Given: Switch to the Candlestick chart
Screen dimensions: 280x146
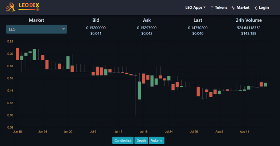Looking at the screenshot, I should coord(123,141).
